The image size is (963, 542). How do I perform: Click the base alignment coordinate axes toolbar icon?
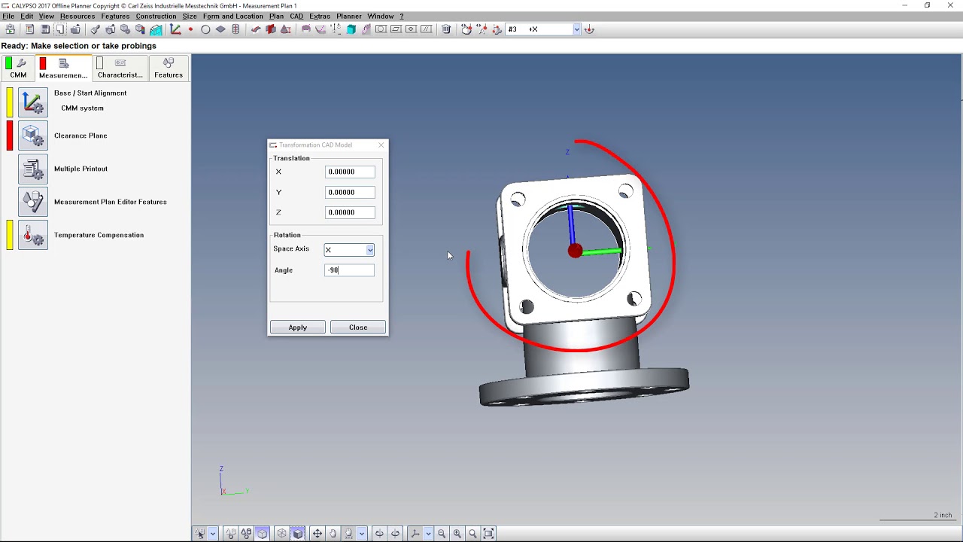click(x=175, y=29)
